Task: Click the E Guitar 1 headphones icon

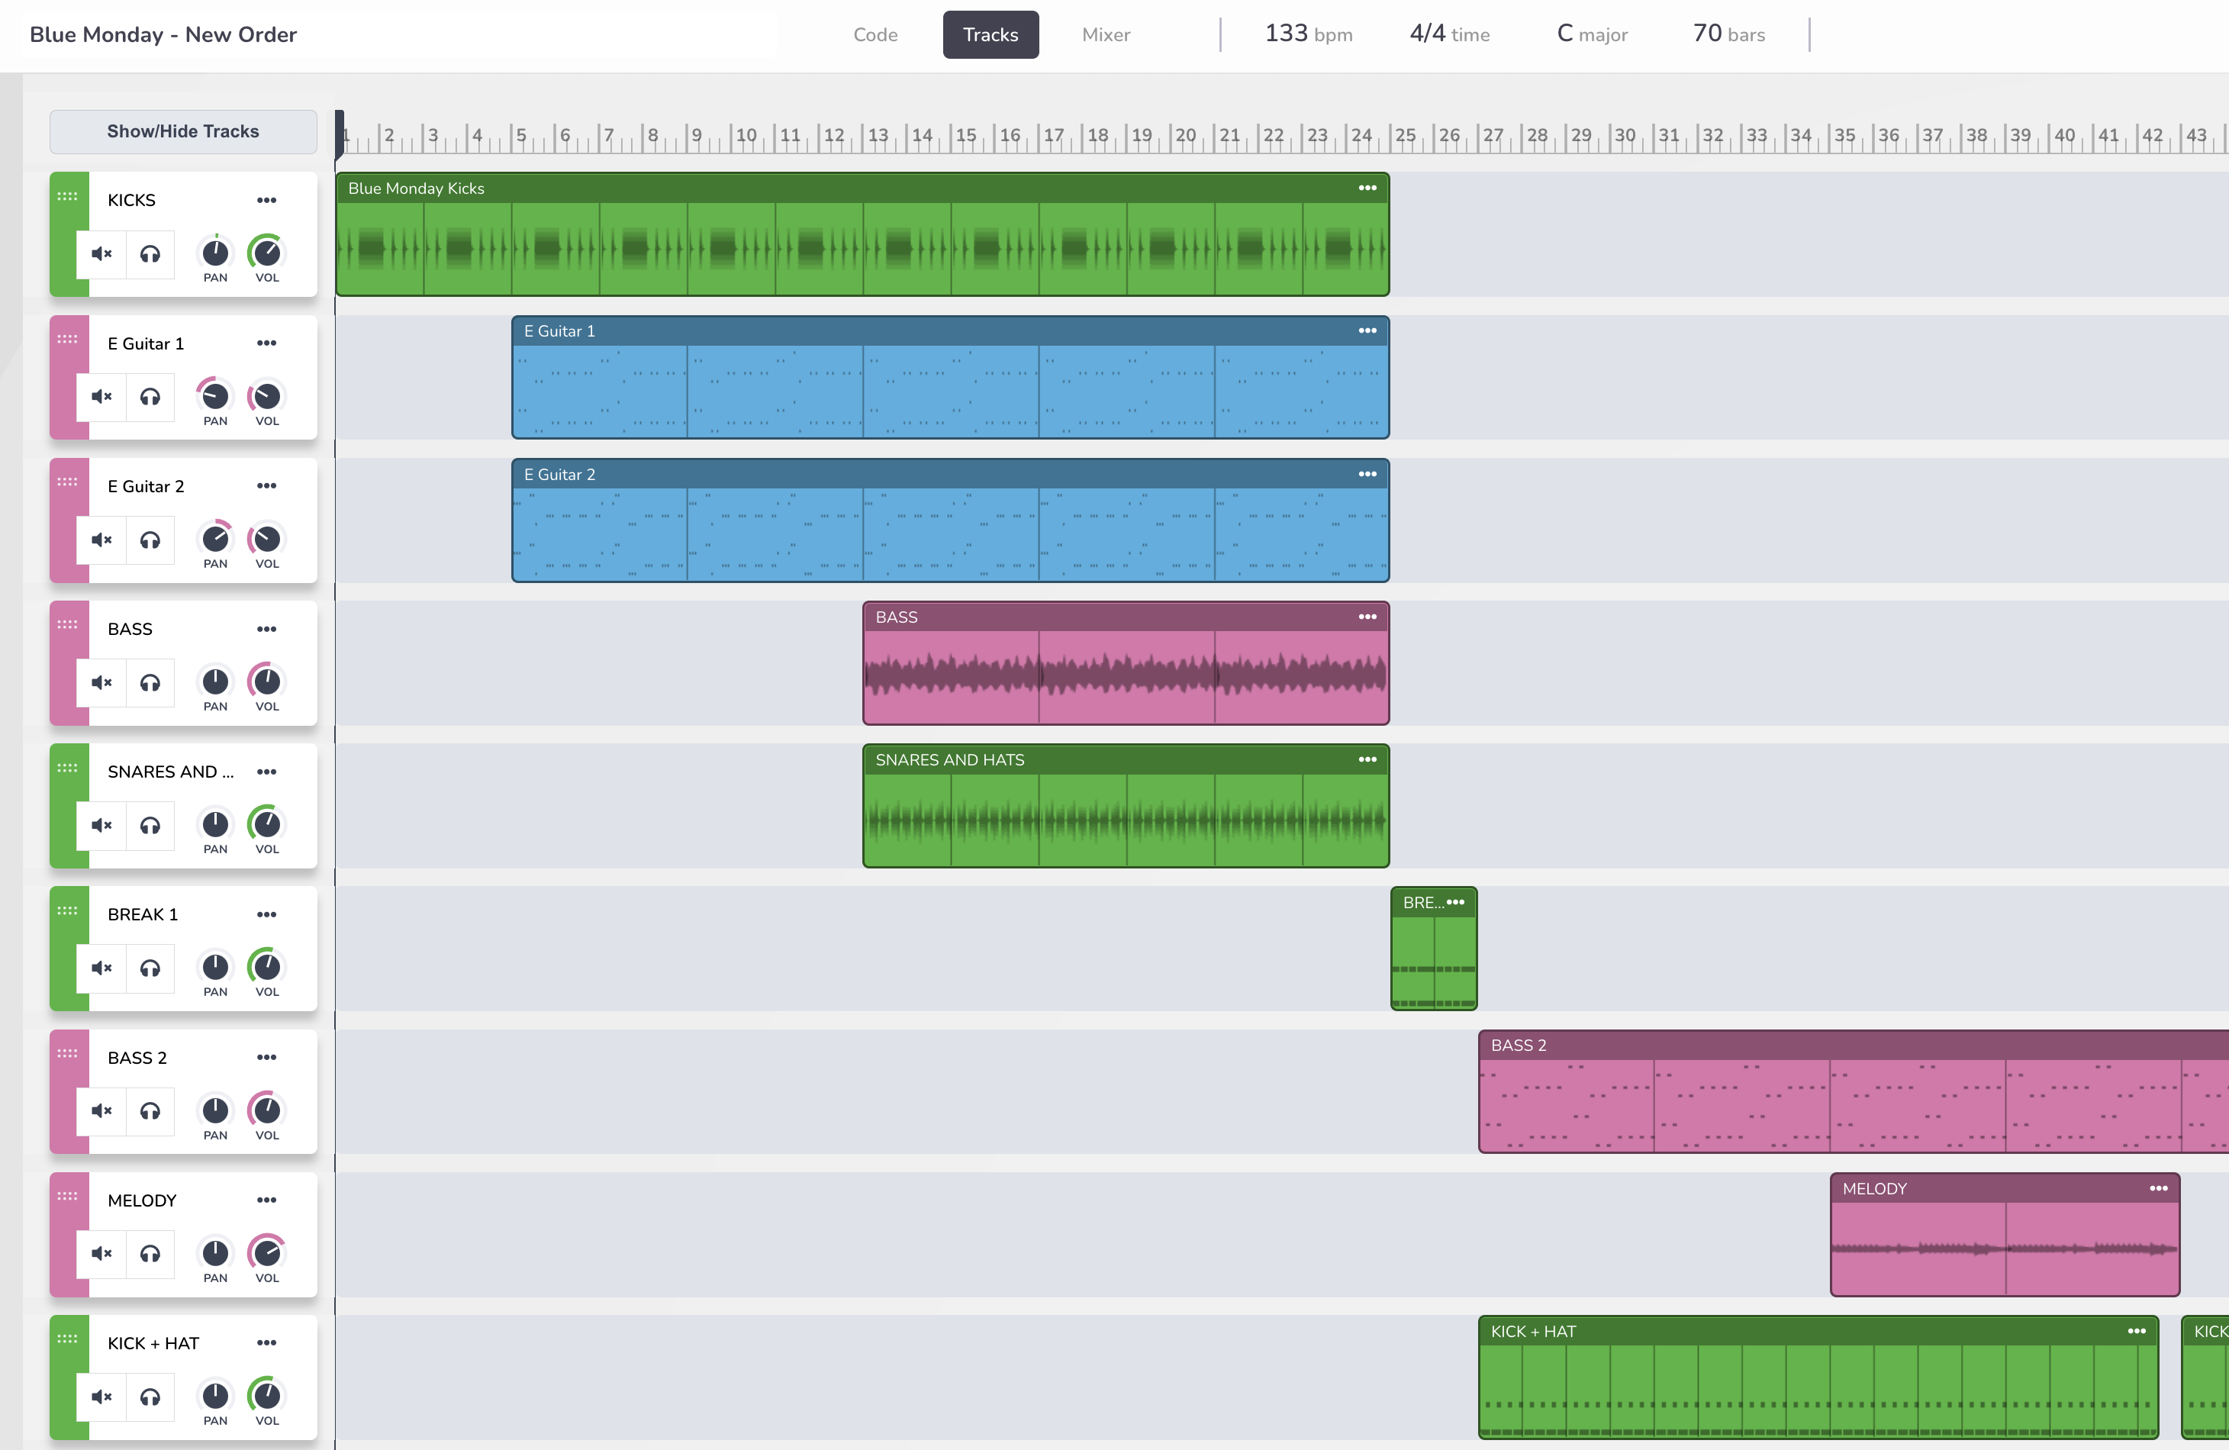Action: (x=150, y=397)
